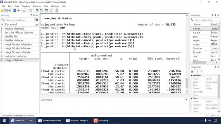Open the Viewer icon dropdown arrow
This screenshot has width=221, height=124.
pos(21,11)
